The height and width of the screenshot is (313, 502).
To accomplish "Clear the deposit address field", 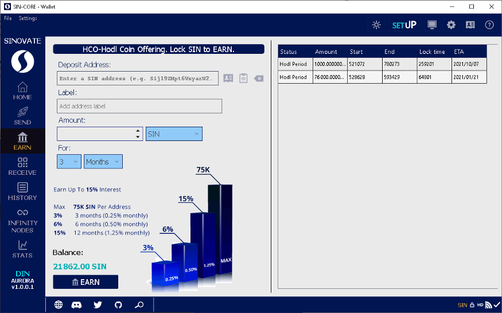I will [x=259, y=79].
